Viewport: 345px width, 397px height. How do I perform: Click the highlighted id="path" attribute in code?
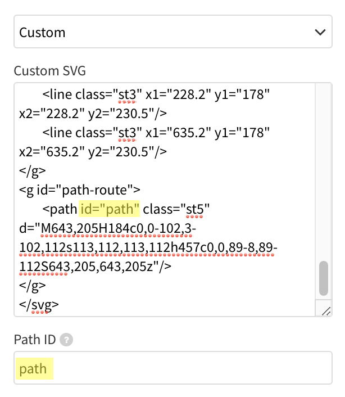pyautogui.click(x=110, y=210)
